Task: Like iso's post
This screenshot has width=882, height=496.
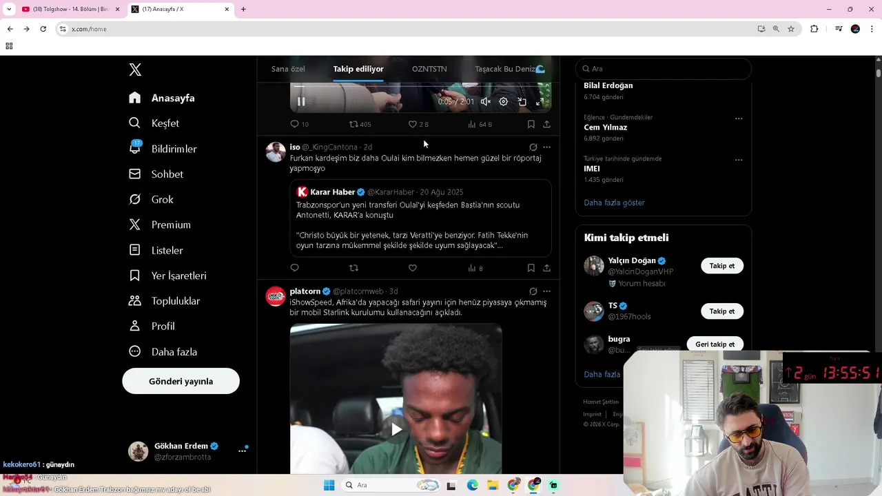Action: coord(412,268)
